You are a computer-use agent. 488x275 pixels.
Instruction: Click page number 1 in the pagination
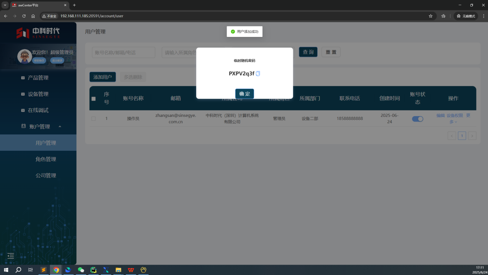[462, 135]
